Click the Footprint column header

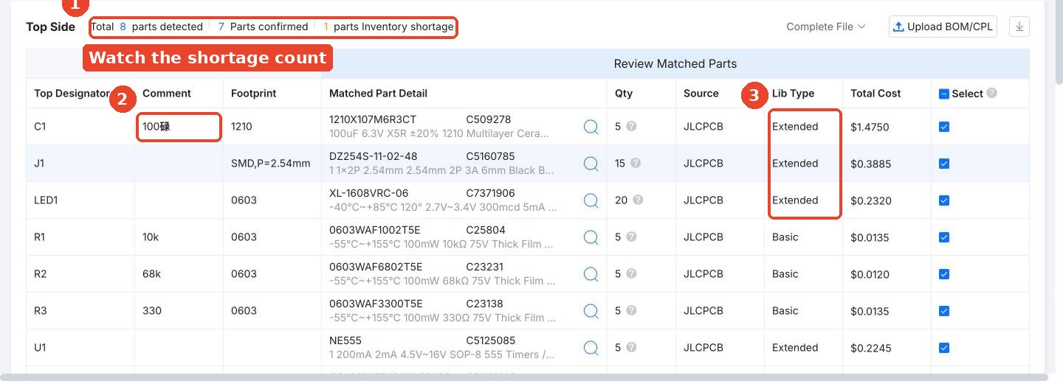255,94
